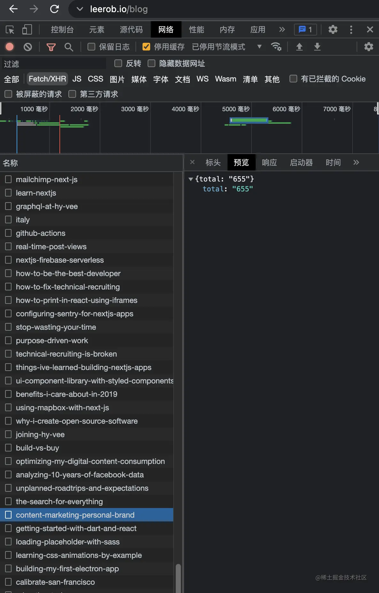Screen dimensions: 379x593
Task: Enable the Invert filter checkbox
Action: (x=118, y=64)
